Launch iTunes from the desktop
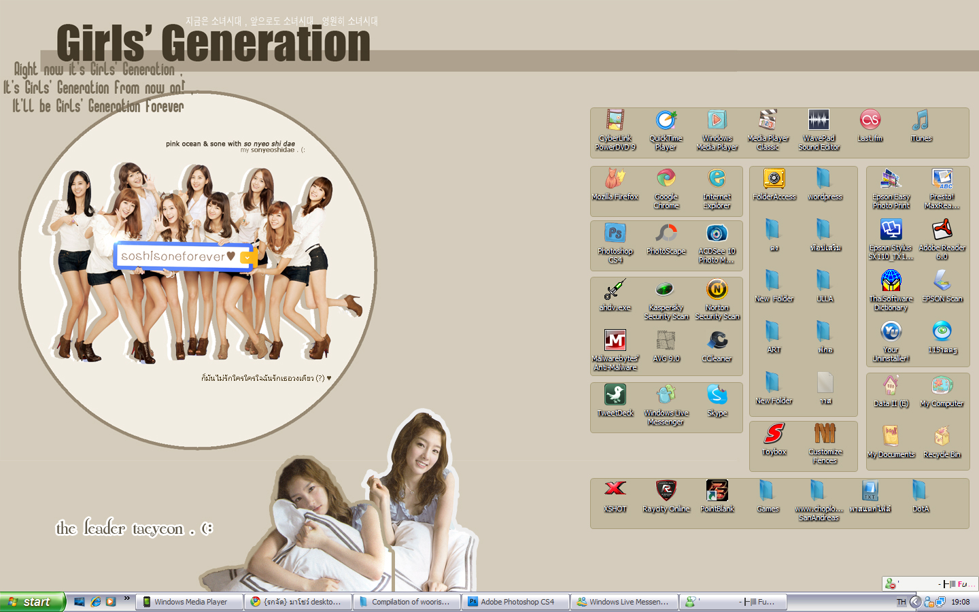Image resolution: width=979 pixels, height=612 pixels. 921,126
